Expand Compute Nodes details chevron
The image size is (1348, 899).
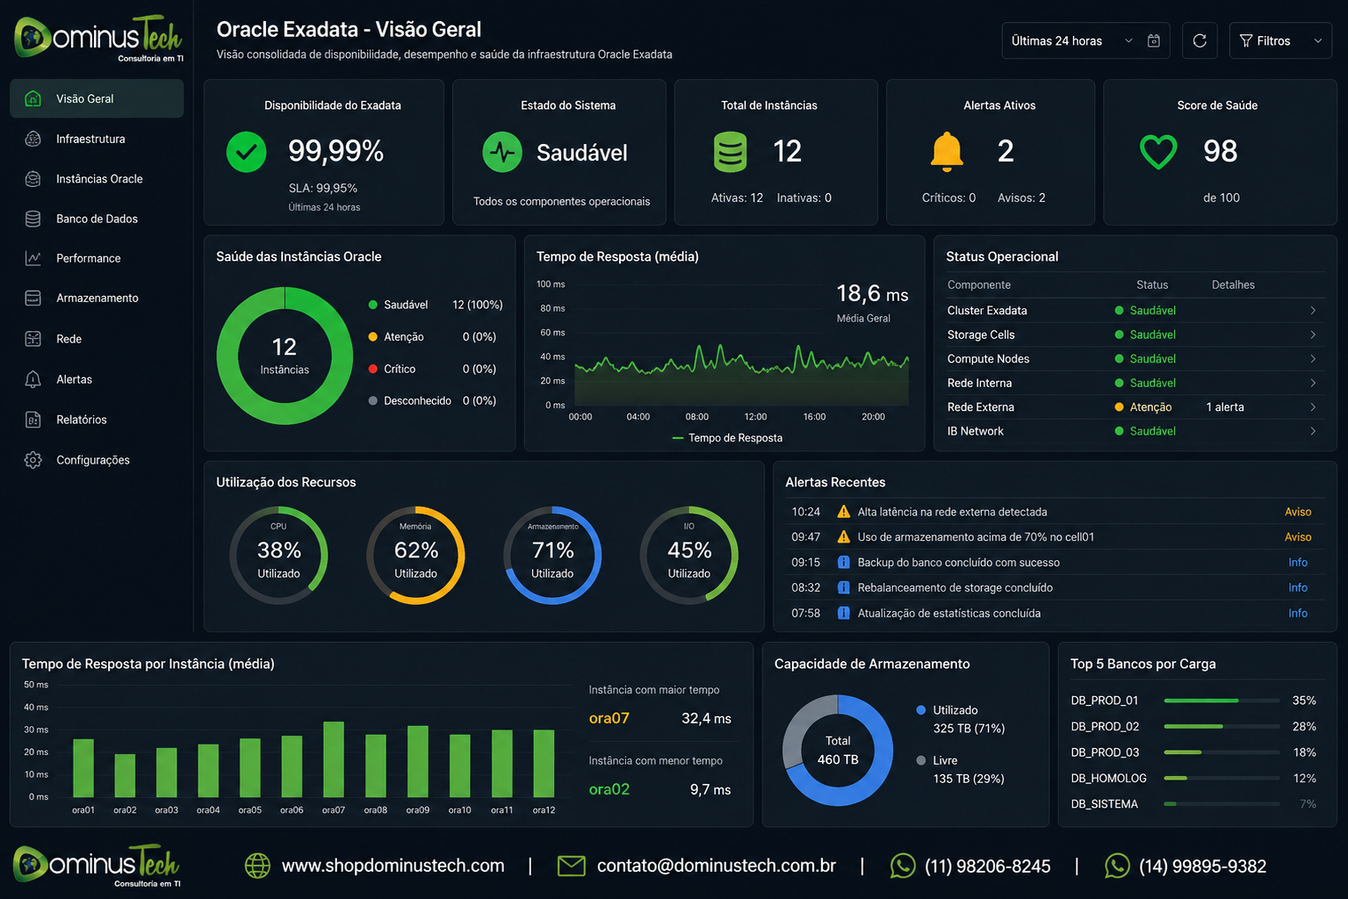point(1313,359)
